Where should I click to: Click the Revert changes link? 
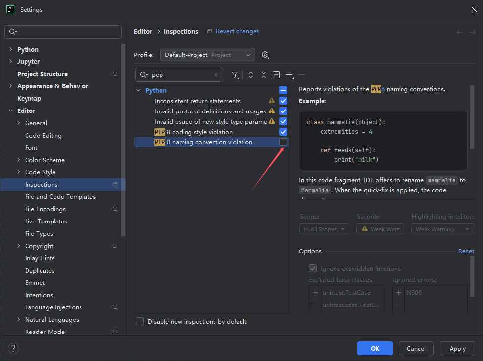(238, 31)
